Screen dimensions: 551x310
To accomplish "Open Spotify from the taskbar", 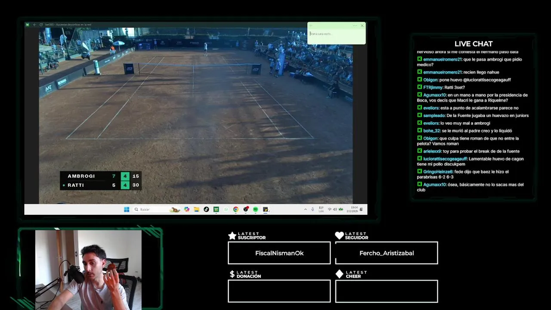I will click(x=256, y=209).
